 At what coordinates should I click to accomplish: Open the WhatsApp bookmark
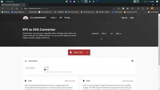tap(5, 12)
